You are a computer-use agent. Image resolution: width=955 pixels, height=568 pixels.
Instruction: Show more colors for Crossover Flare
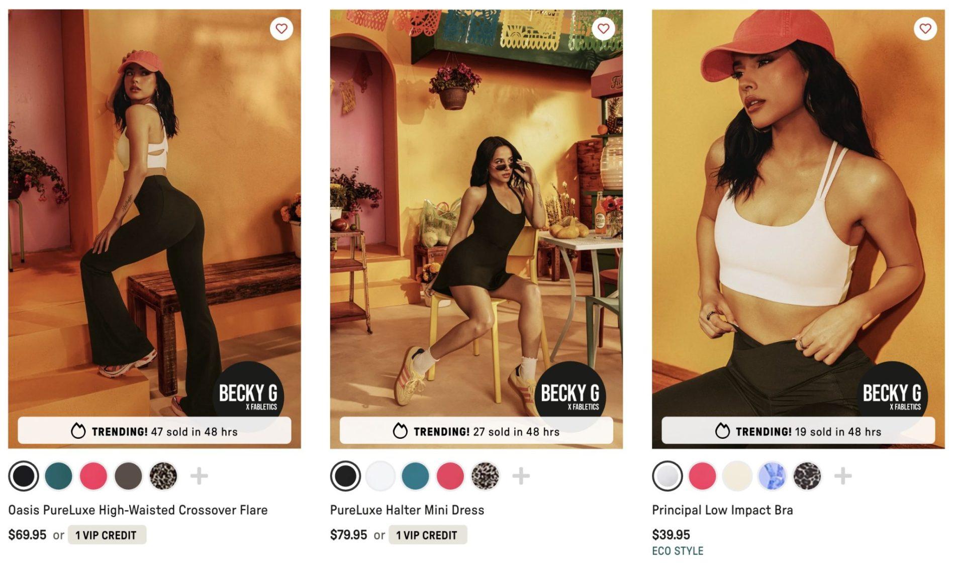pyautogui.click(x=199, y=476)
